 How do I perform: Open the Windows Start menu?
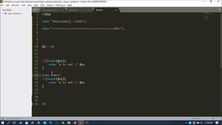[x=2, y=123]
